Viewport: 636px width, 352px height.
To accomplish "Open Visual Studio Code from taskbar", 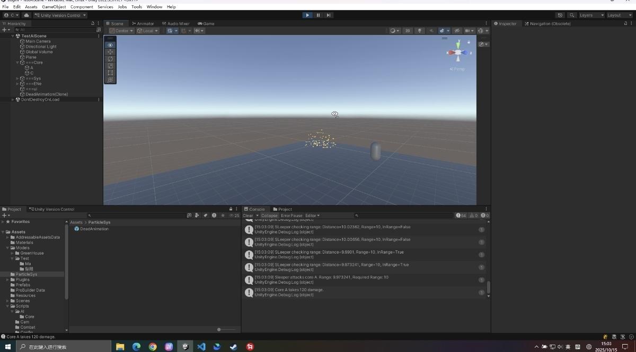I will pyautogui.click(x=201, y=347).
